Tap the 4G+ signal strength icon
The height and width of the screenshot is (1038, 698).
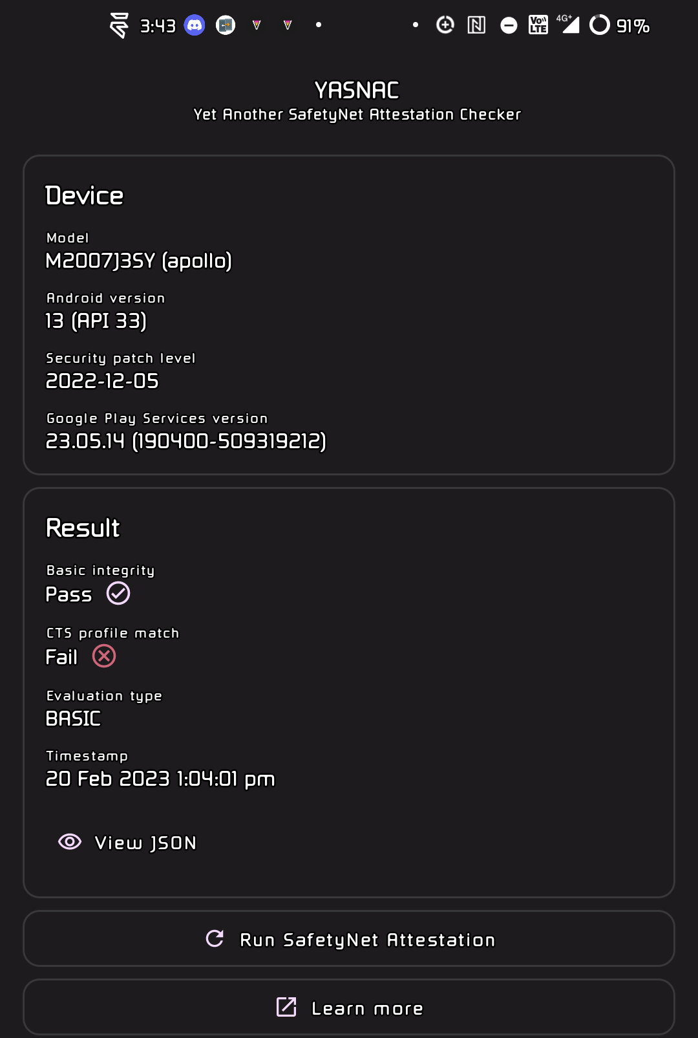point(566,26)
